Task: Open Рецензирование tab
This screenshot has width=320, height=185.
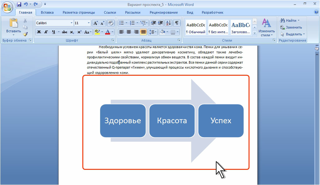Action: pos(164,12)
